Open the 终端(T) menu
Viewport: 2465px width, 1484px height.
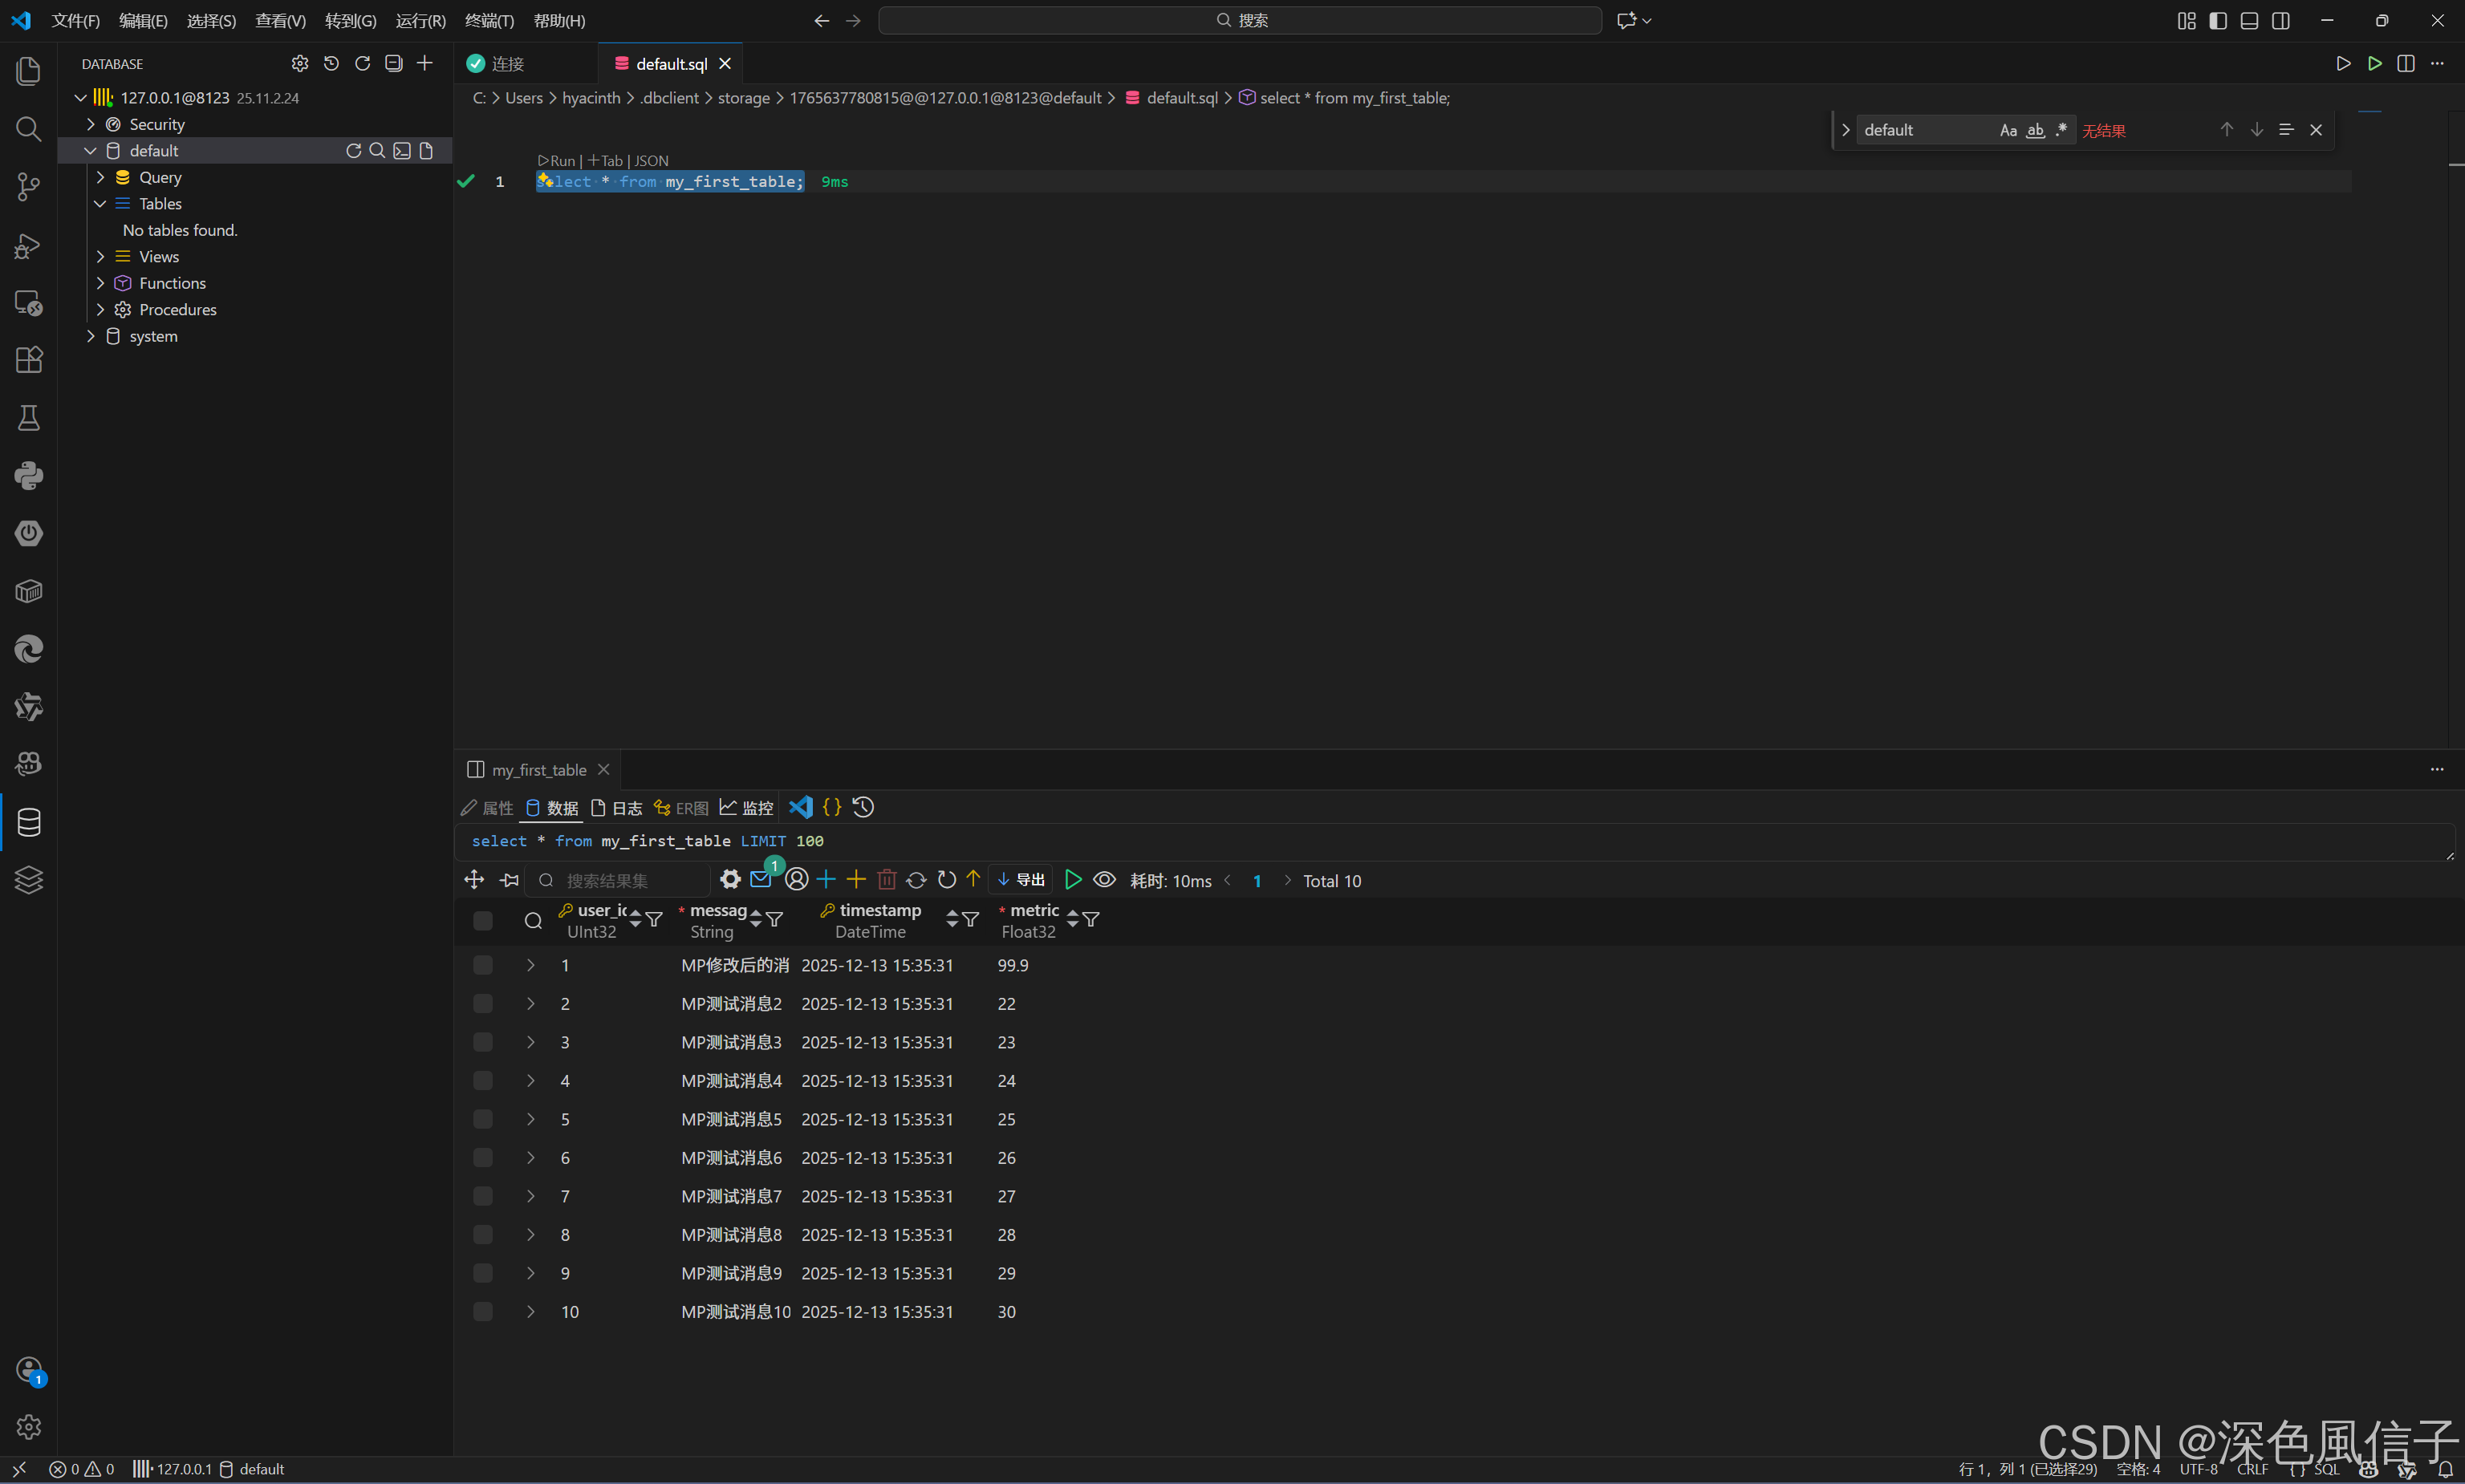click(x=489, y=21)
